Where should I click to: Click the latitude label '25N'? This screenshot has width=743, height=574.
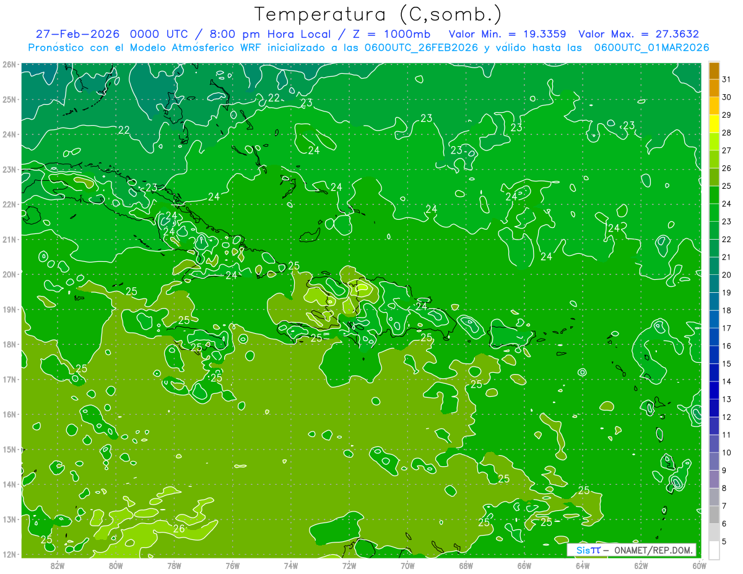9,99
